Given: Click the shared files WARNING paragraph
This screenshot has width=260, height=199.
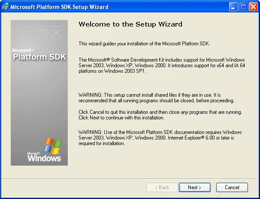Looking at the screenshot, I should click(156, 98).
